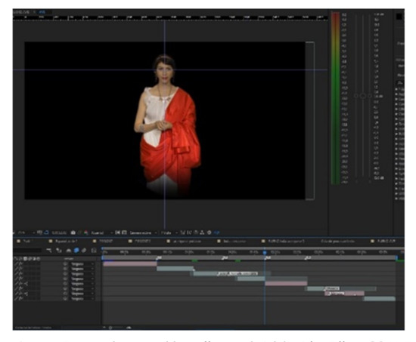Open the Graph Editor icon

point(94,250)
